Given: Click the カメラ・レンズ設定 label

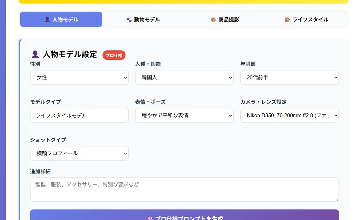Looking at the screenshot, I should tap(264, 102).
